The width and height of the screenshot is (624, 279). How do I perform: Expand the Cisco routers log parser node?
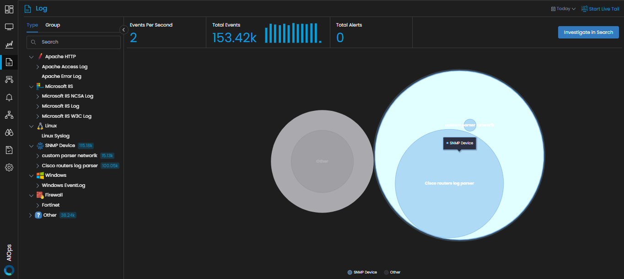[x=38, y=166]
